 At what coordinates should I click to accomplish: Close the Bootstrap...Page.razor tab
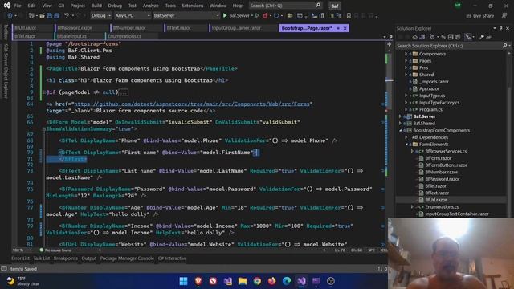tap(345, 28)
